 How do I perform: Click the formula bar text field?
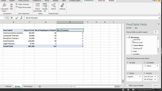91,18
